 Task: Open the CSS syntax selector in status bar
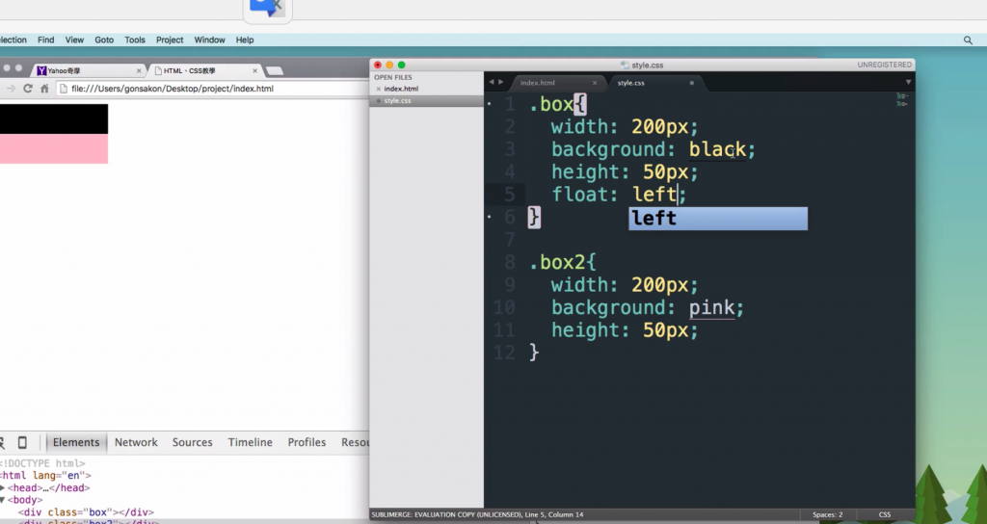[x=885, y=514]
